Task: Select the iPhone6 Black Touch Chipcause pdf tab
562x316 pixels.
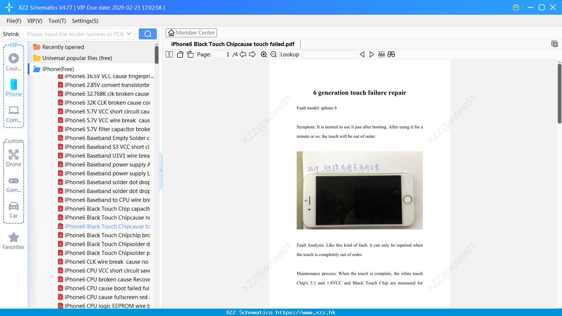Action: (233, 44)
